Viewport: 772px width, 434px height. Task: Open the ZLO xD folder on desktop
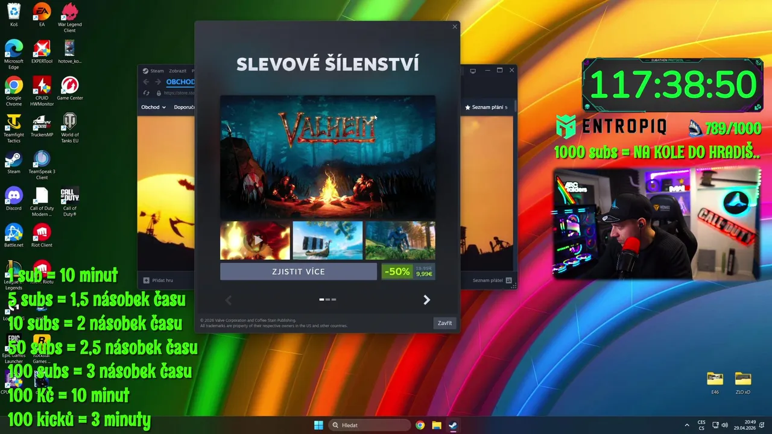pyautogui.click(x=742, y=383)
